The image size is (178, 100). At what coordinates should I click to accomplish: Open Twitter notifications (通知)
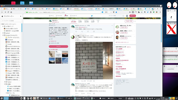tap(66, 16)
